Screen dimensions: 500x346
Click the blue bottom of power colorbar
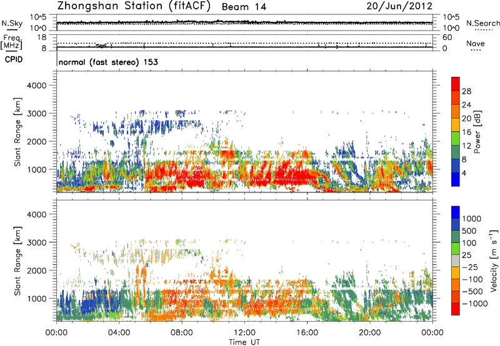456,179
